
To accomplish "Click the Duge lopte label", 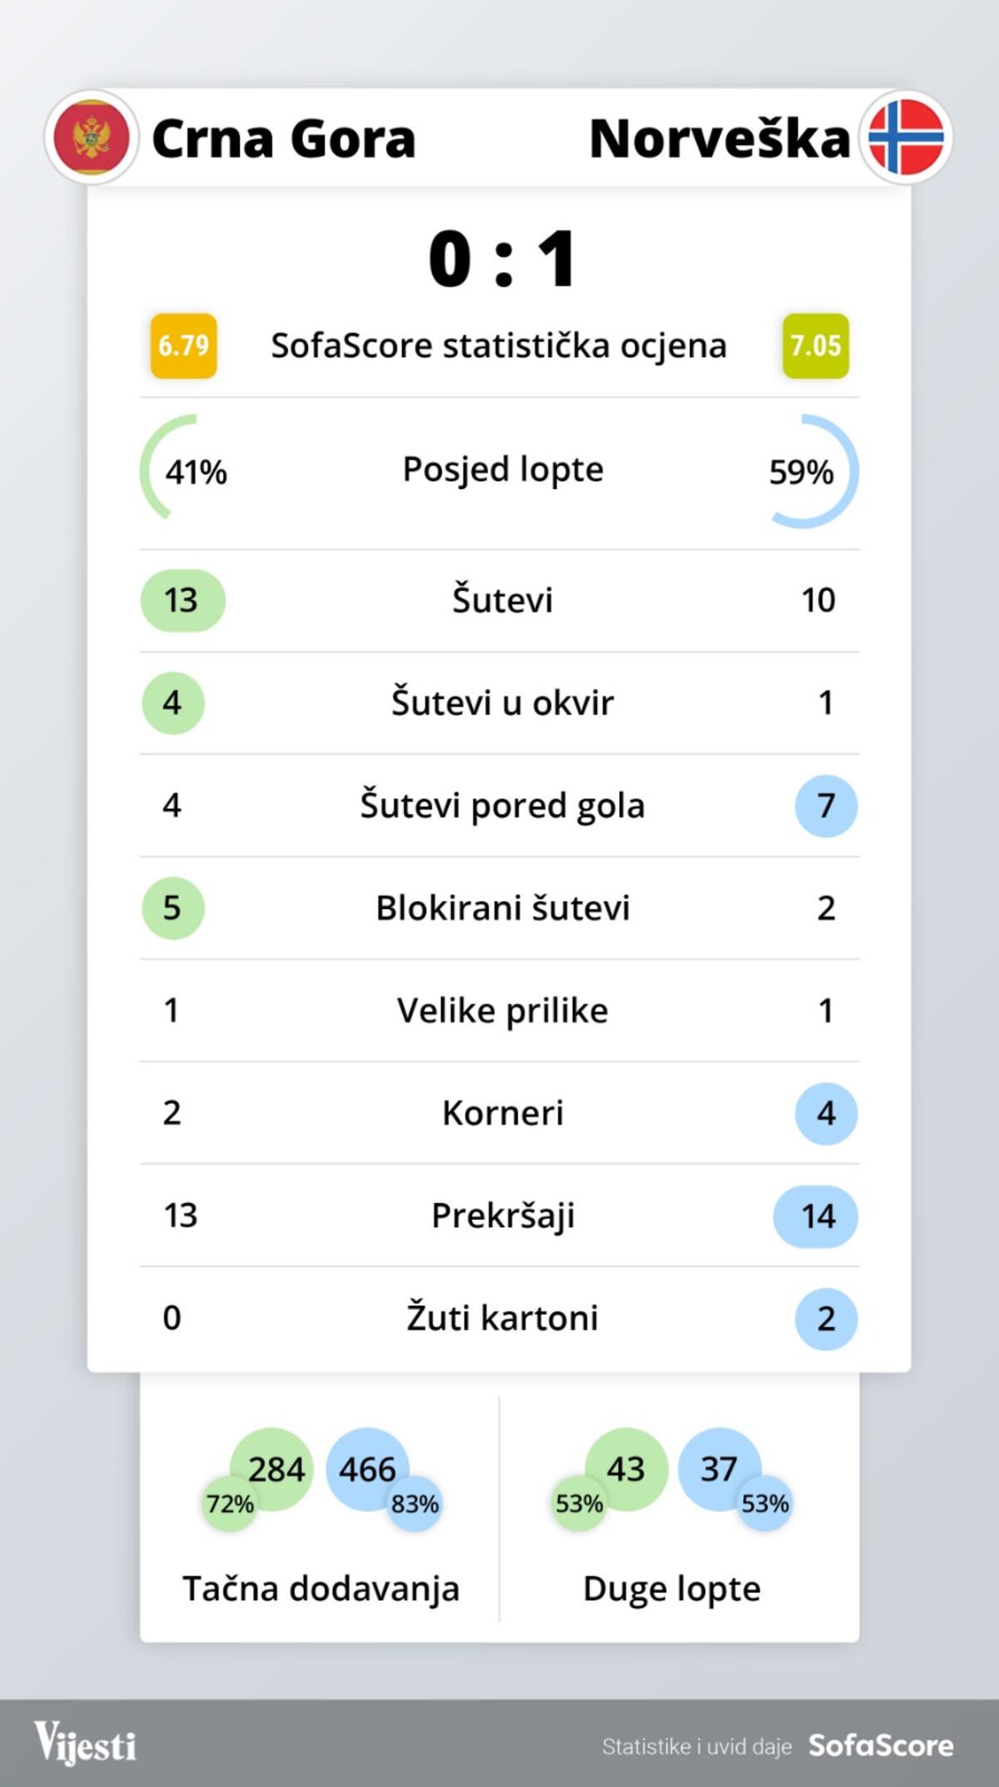I will click(x=672, y=1588).
